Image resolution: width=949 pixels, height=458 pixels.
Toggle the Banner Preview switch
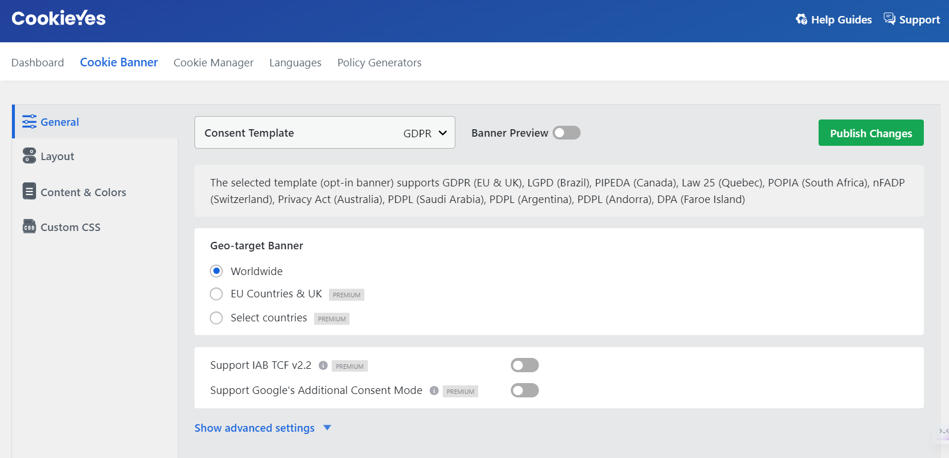tap(566, 133)
